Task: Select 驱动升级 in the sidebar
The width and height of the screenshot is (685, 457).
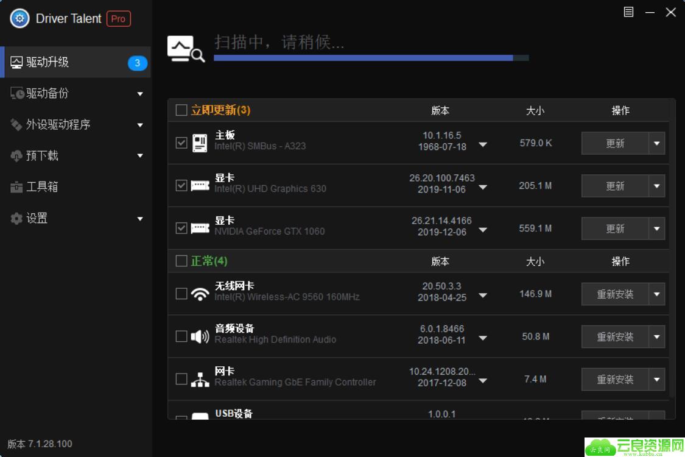Action: (76, 62)
